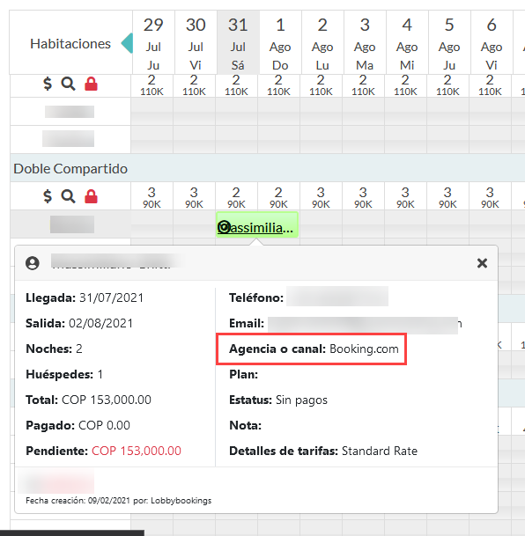Image resolution: width=525 pixels, height=536 pixels.
Task: Click the Huéspedes value row
Action: coord(64,374)
